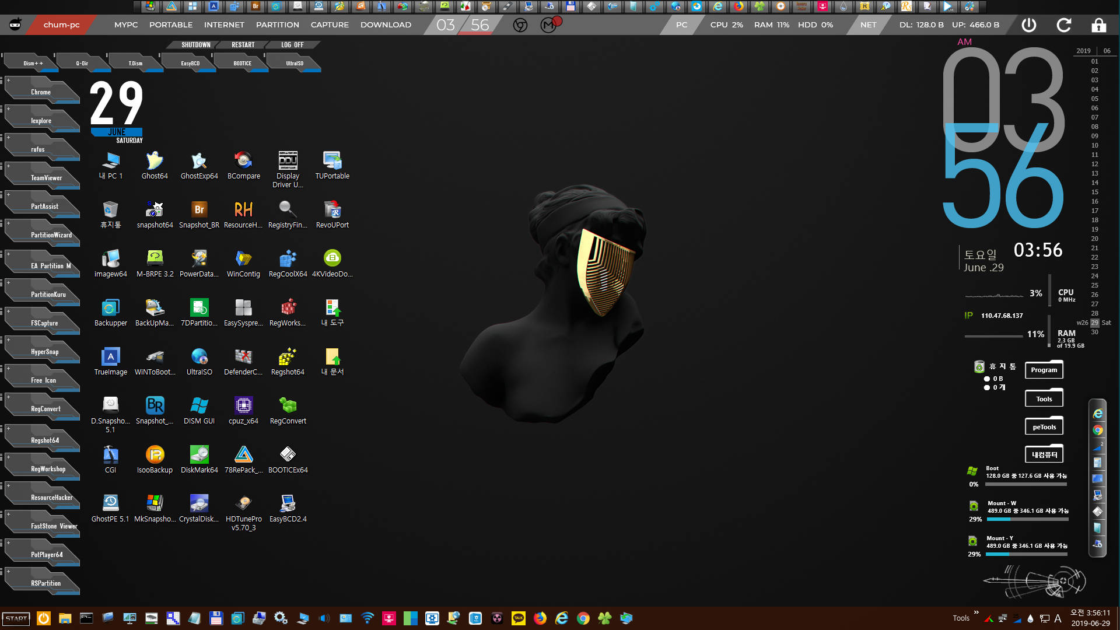Launch RegCoolX64 from the desktop
This screenshot has height=630, width=1120.
coord(288,263)
